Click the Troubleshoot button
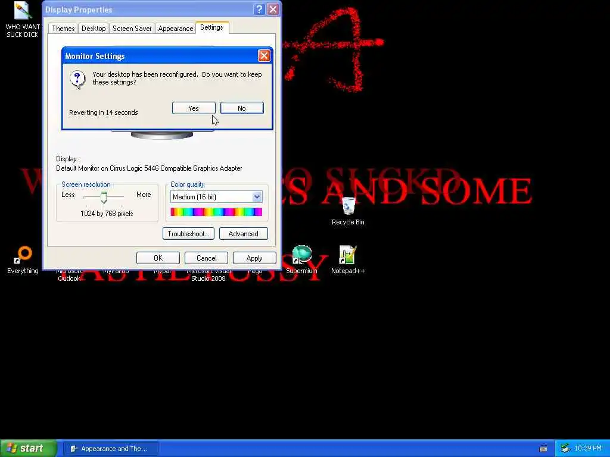Image resolution: width=610 pixels, height=457 pixels. click(188, 233)
